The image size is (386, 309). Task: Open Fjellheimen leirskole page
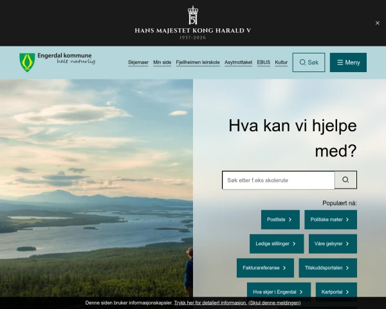point(198,62)
